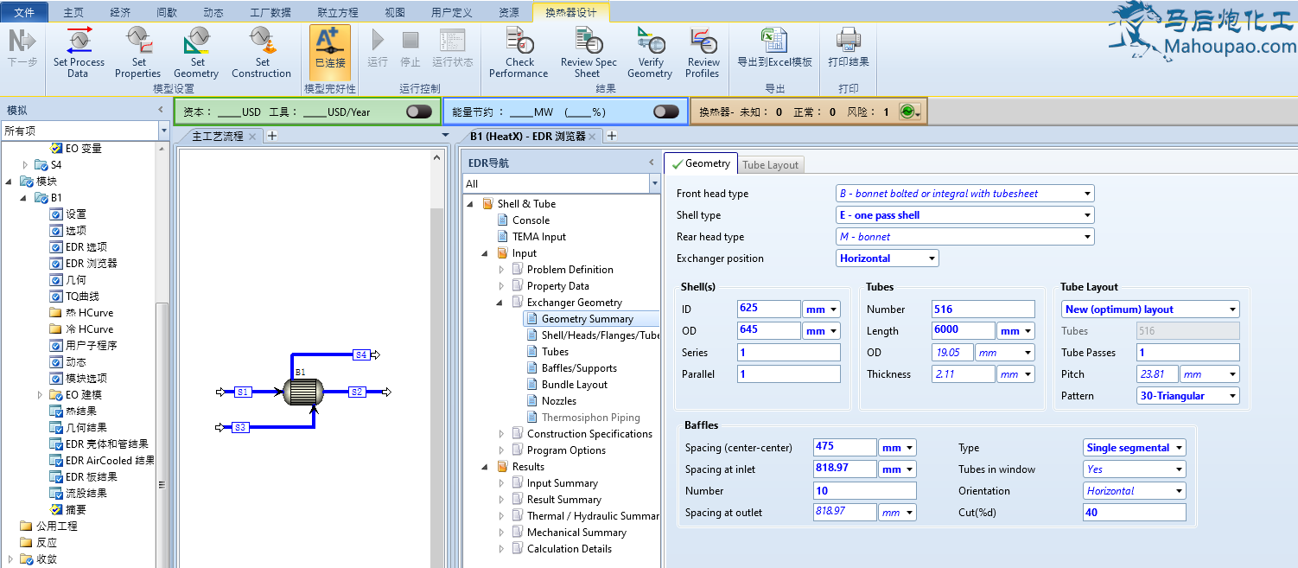The width and height of the screenshot is (1298, 568).
Task: Open the 文件 file menu
Action: point(24,13)
